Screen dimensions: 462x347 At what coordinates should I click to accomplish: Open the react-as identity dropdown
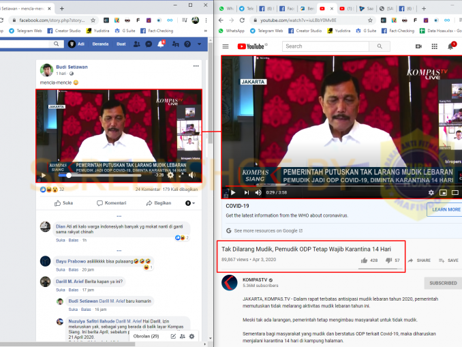pos(190,203)
